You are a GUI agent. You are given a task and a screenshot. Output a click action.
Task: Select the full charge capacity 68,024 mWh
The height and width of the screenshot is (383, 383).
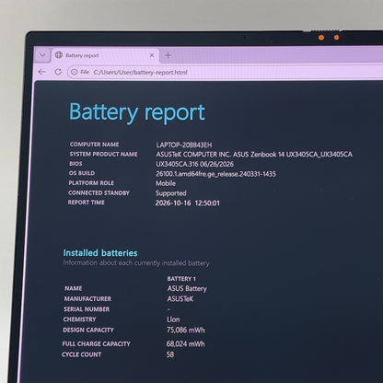coord(185,343)
